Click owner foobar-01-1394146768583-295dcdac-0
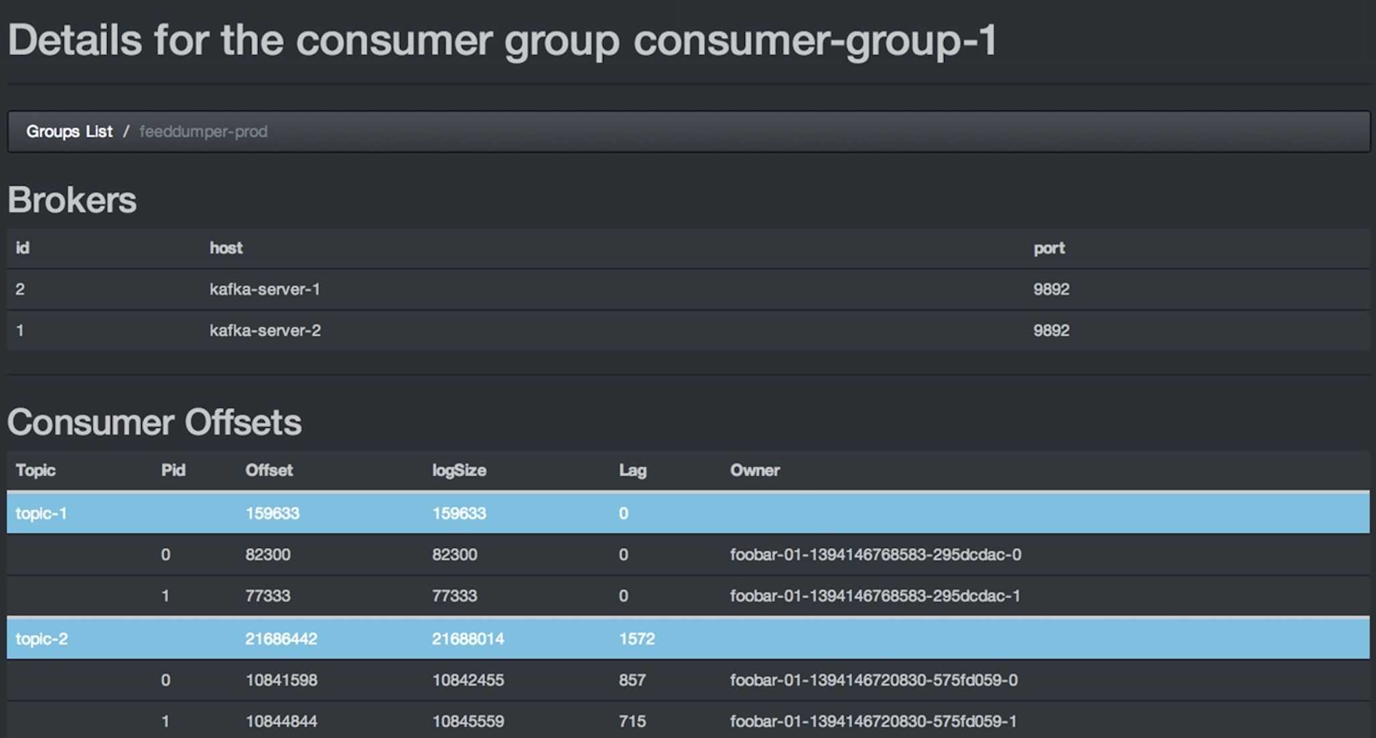1376x738 pixels. point(876,555)
